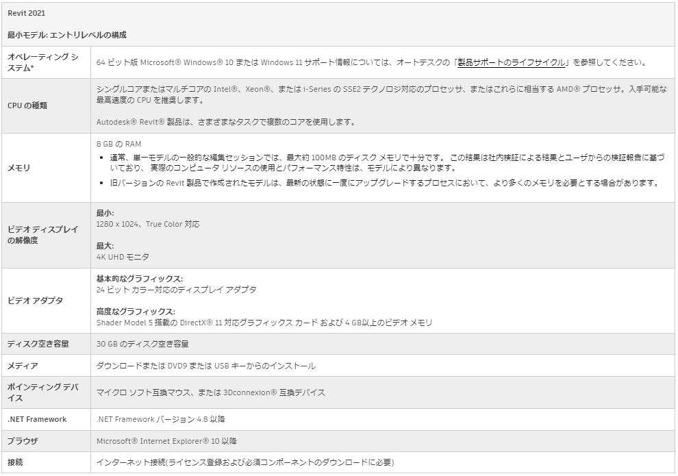This screenshot has height=476, width=678.
Task: Click the Revit 2021 table title
Action: coord(26,13)
